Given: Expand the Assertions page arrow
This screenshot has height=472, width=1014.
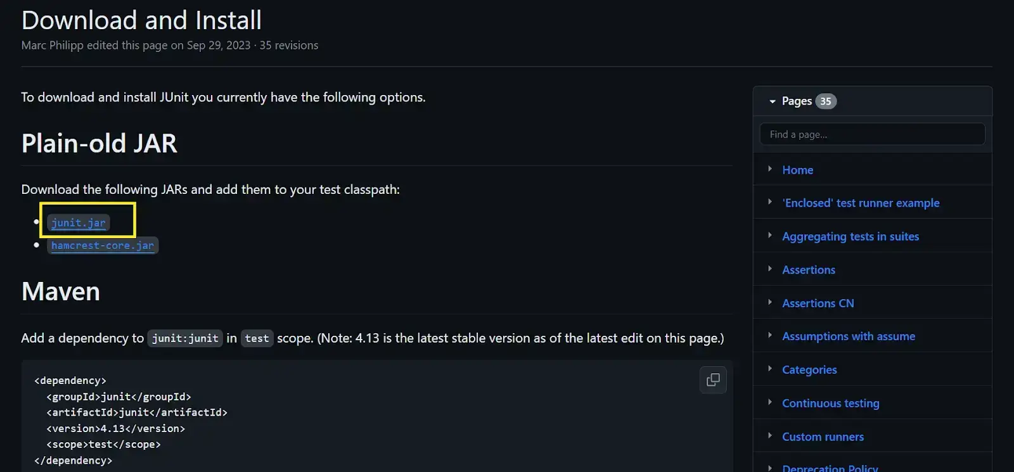Looking at the screenshot, I should pyautogui.click(x=770, y=269).
